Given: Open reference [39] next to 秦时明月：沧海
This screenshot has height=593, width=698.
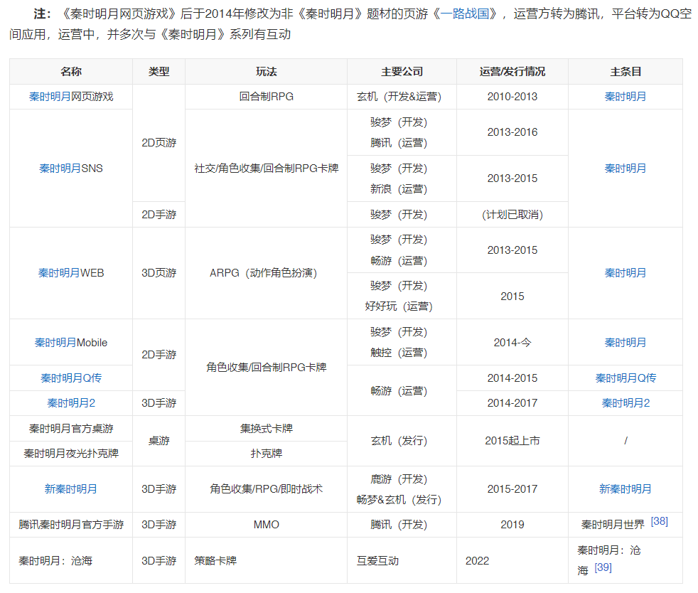Looking at the screenshot, I should point(603,567).
